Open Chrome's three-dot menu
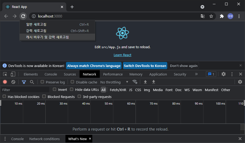Viewport: 245px width, 143px height. [x=239, y=16]
